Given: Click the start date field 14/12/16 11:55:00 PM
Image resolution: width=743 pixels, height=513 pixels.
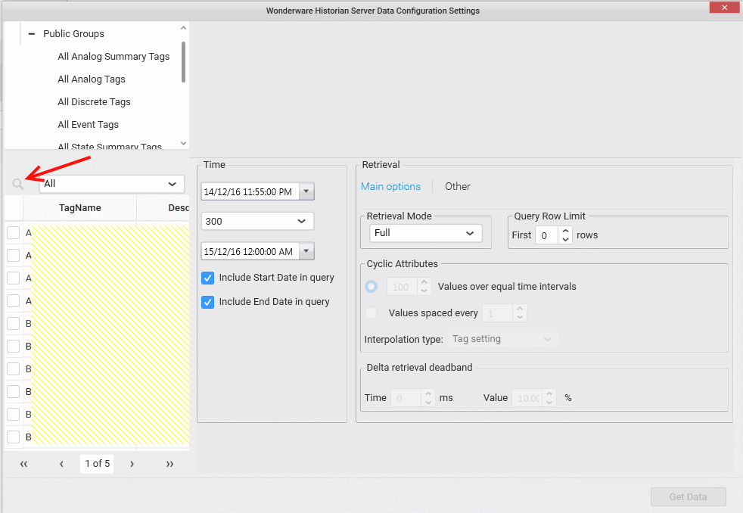Looking at the screenshot, I should (x=250, y=192).
